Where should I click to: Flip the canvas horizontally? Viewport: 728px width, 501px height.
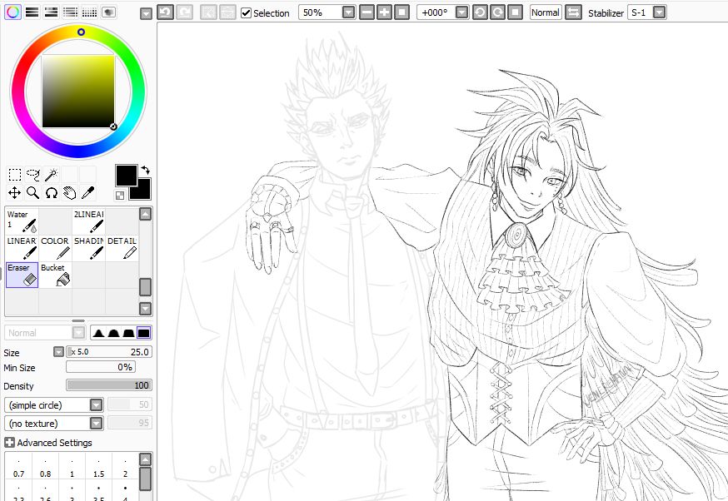pyautogui.click(x=573, y=12)
